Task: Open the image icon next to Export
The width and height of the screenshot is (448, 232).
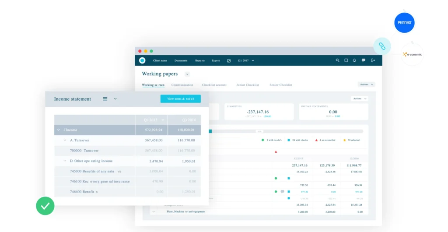Action: (229, 60)
